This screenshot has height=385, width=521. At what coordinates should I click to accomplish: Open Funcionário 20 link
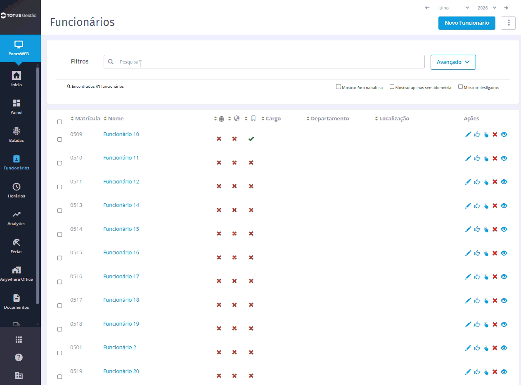tap(121, 371)
